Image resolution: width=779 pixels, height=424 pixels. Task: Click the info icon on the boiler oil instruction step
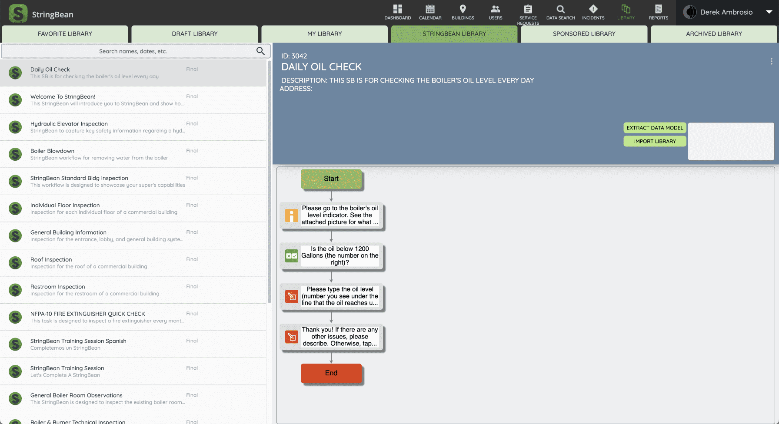pos(291,215)
